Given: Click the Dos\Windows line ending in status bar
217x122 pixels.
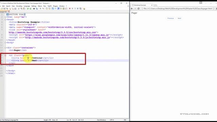Looking at the screenshot, I should pos(101,120).
